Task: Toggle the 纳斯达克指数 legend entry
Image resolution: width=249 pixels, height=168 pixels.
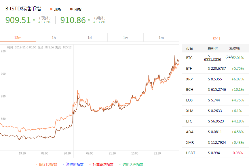Action: [x=131, y=164]
